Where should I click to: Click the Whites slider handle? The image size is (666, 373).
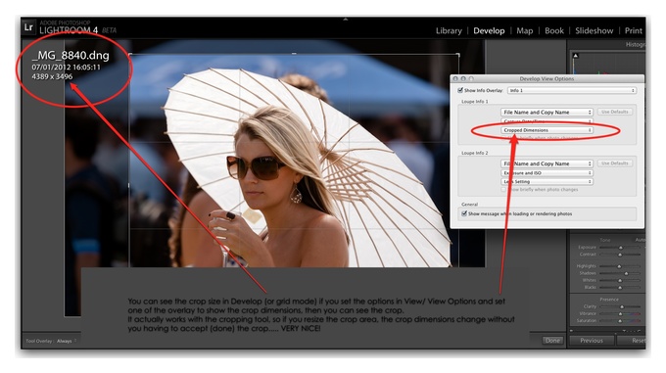[x=620, y=281]
